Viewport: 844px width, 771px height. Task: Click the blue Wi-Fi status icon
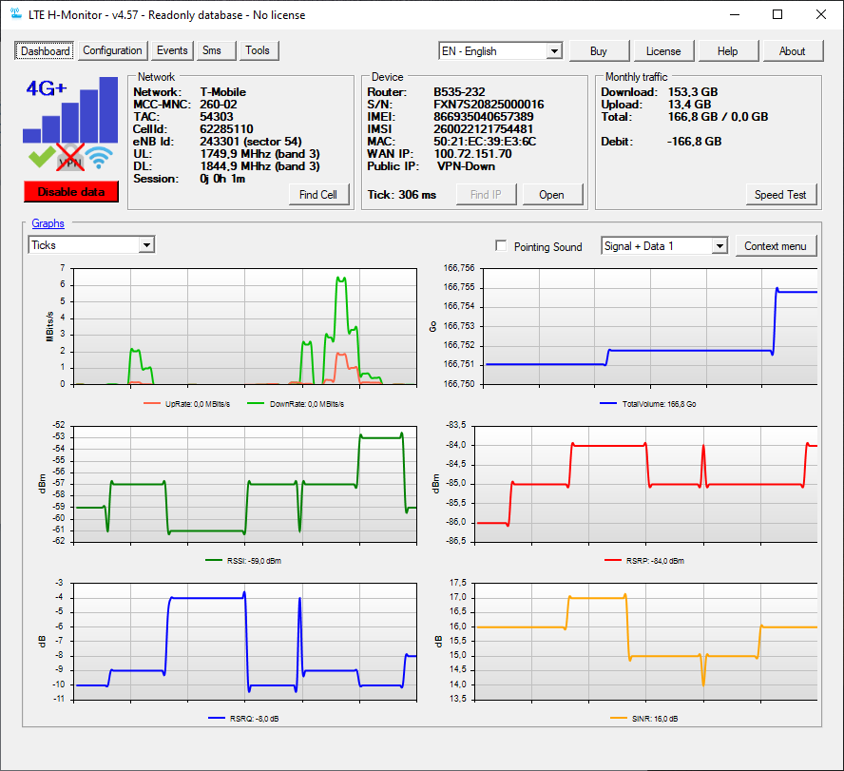click(x=99, y=157)
